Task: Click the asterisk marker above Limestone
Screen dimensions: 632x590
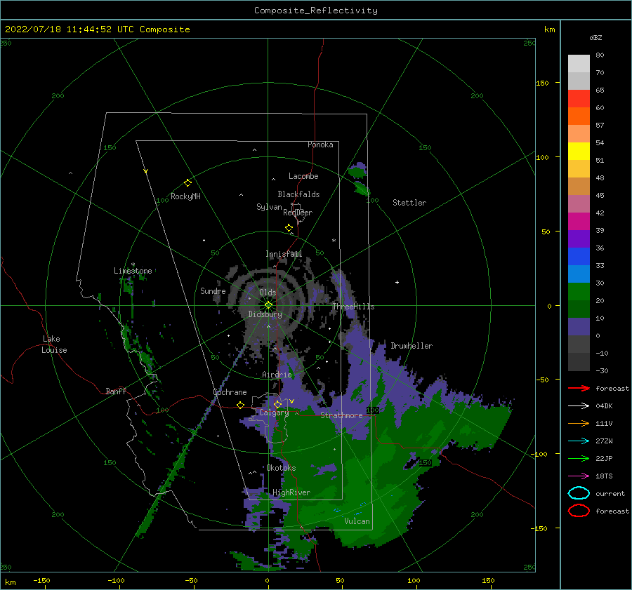Action: [133, 264]
